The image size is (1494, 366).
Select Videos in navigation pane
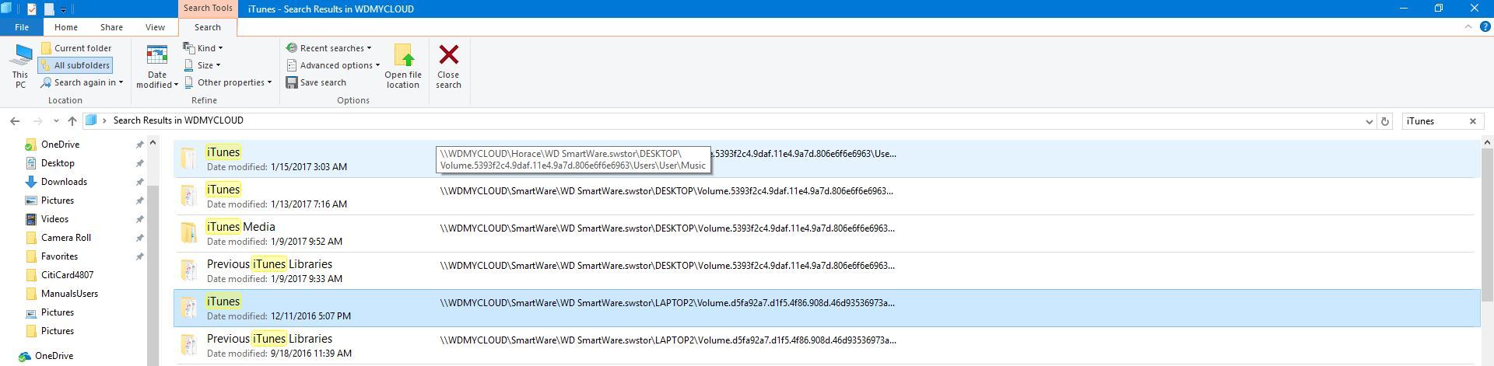54,219
